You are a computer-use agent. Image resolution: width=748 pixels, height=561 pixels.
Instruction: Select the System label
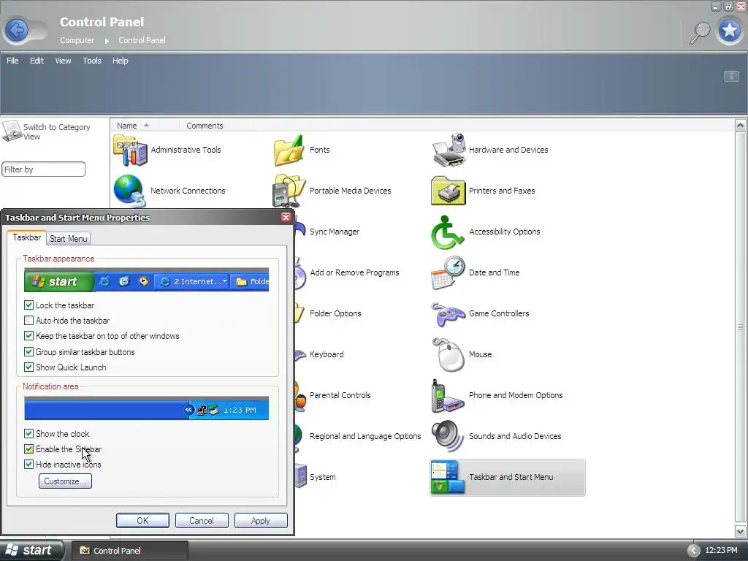point(322,477)
